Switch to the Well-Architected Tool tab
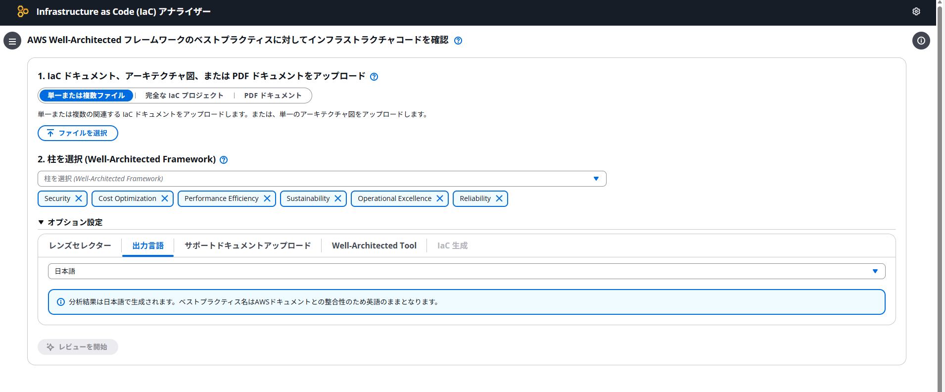Viewport: 945px width, 392px height. coord(374,245)
